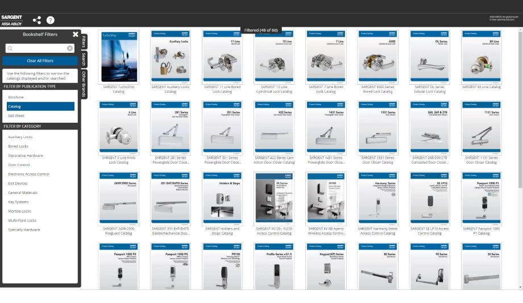Open the 6 Line Knob Lock catalog

pos(118,128)
